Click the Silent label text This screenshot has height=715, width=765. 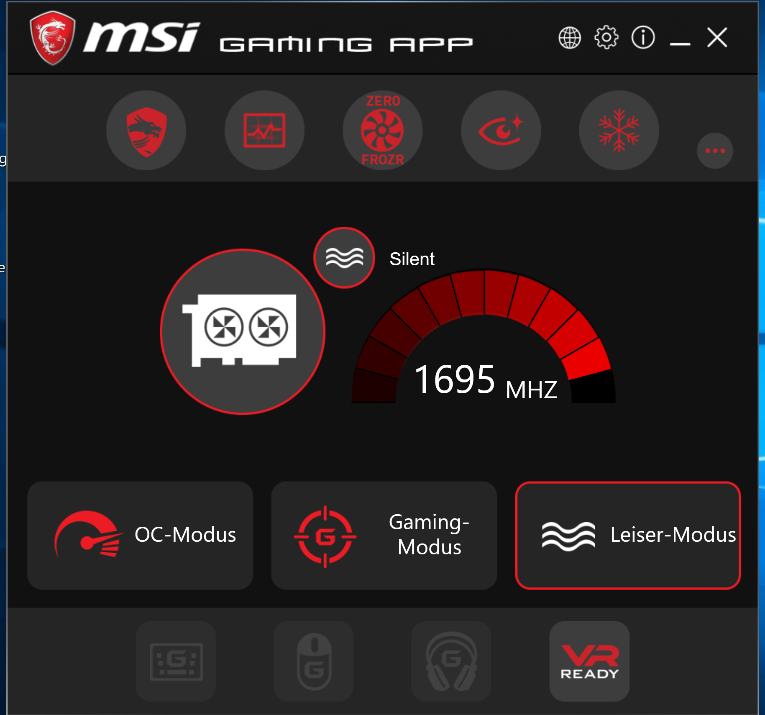412,259
